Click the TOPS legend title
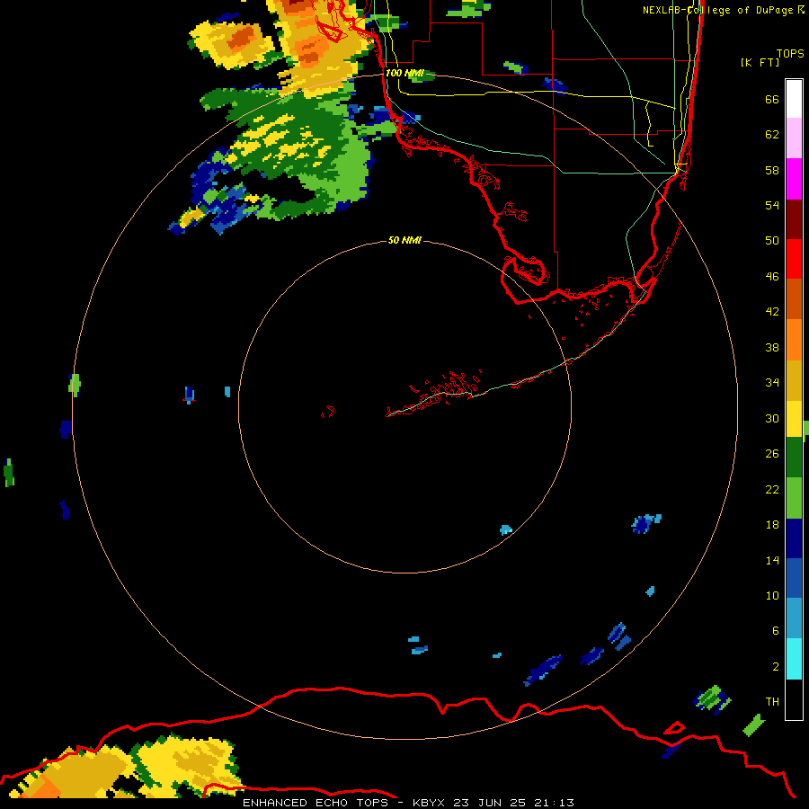 tap(790, 54)
